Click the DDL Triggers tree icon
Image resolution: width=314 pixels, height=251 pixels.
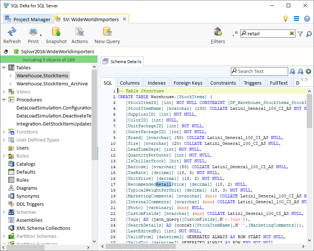[11, 204]
